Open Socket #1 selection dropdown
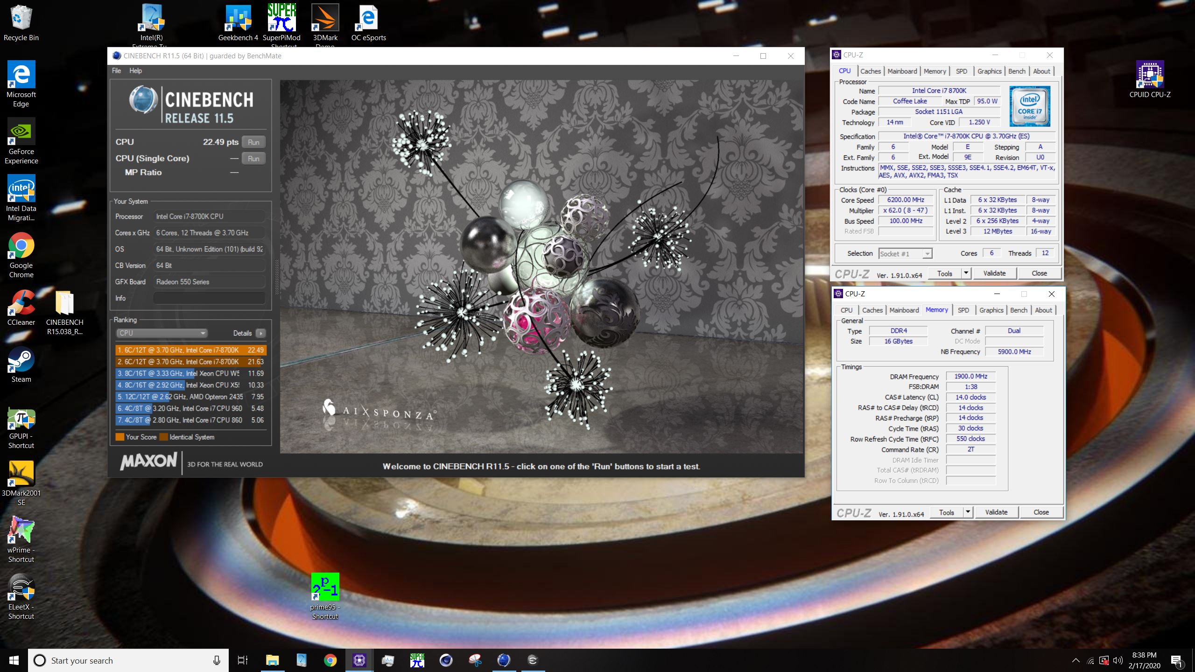Image resolution: width=1195 pixels, height=672 pixels. (905, 253)
